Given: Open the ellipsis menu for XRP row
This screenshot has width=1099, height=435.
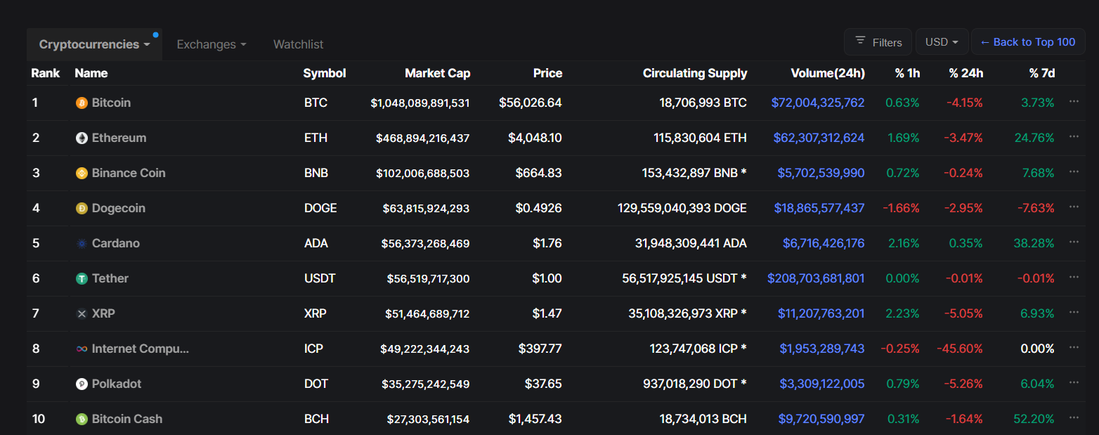Looking at the screenshot, I should 1074,312.
